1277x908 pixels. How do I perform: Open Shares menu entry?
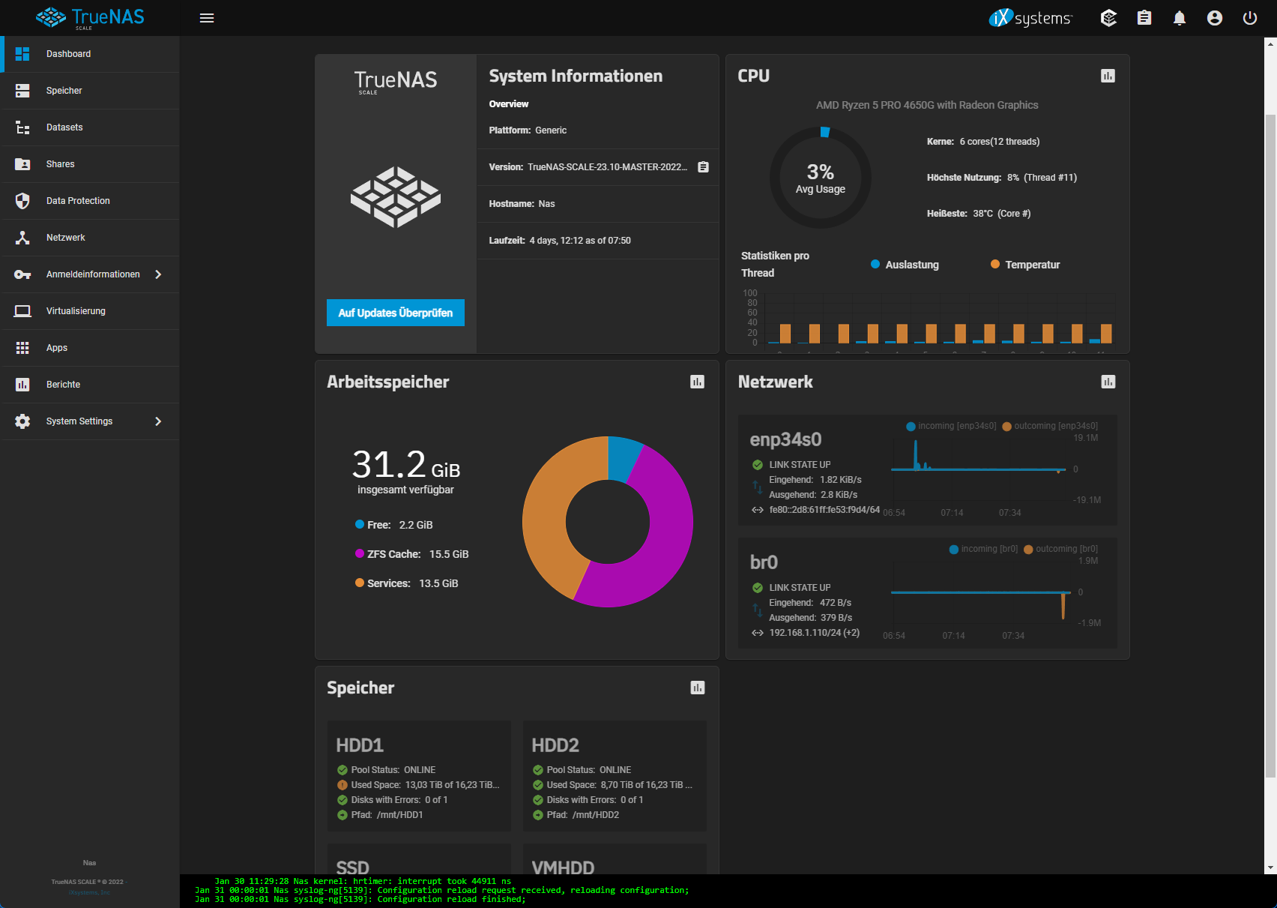pyautogui.click(x=90, y=164)
